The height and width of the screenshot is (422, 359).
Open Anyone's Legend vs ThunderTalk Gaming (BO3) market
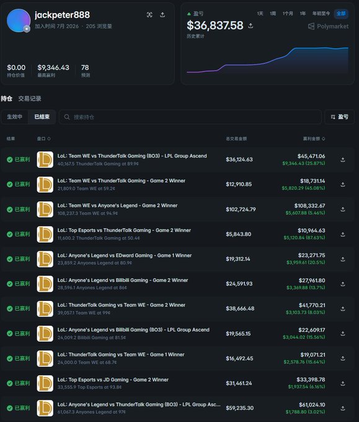[139, 404]
